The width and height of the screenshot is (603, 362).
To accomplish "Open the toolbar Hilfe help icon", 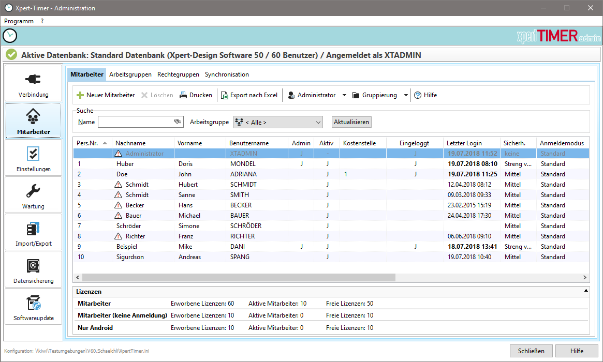I will click(x=418, y=95).
